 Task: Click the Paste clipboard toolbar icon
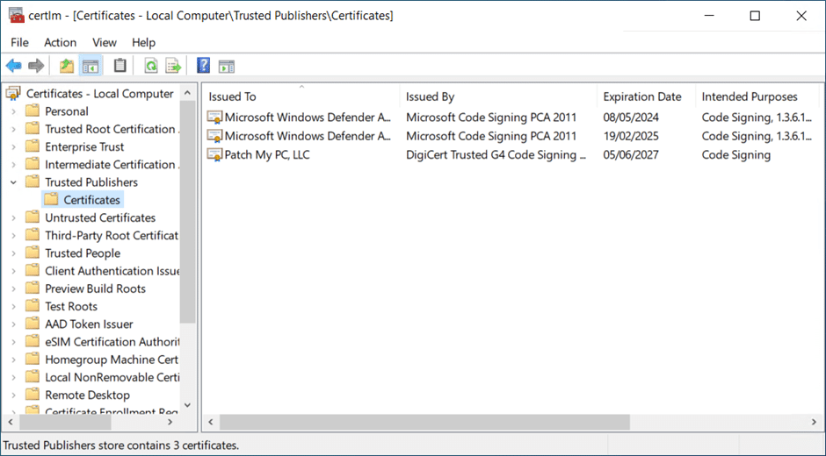pos(120,66)
